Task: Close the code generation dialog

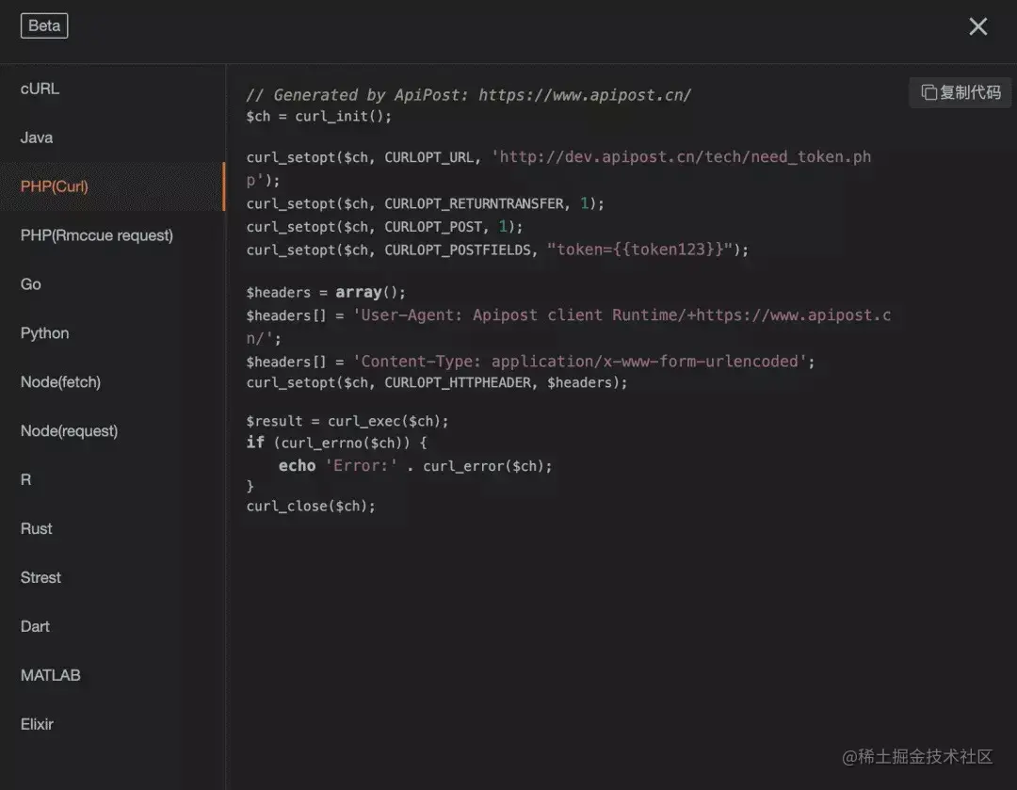Action: click(x=977, y=26)
